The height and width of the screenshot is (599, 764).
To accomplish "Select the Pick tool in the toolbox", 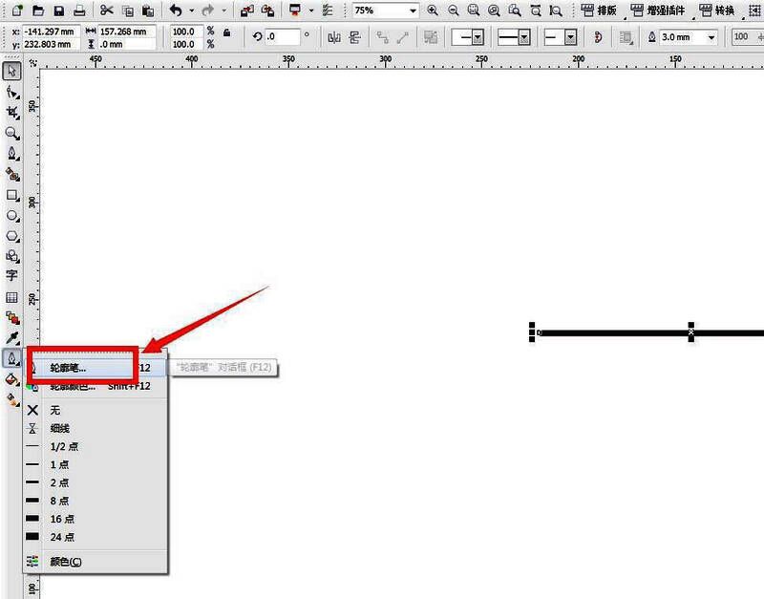I will coord(12,72).
